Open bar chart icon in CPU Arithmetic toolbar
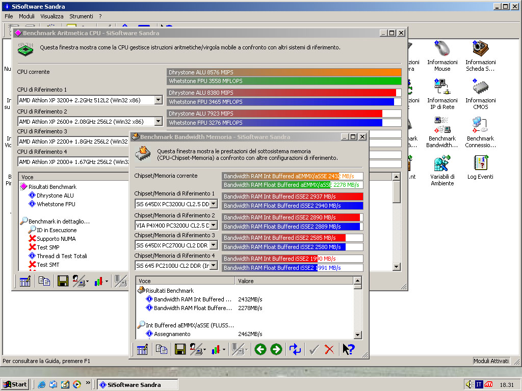Viewport: 522px width, 391px height. (98, 282)
